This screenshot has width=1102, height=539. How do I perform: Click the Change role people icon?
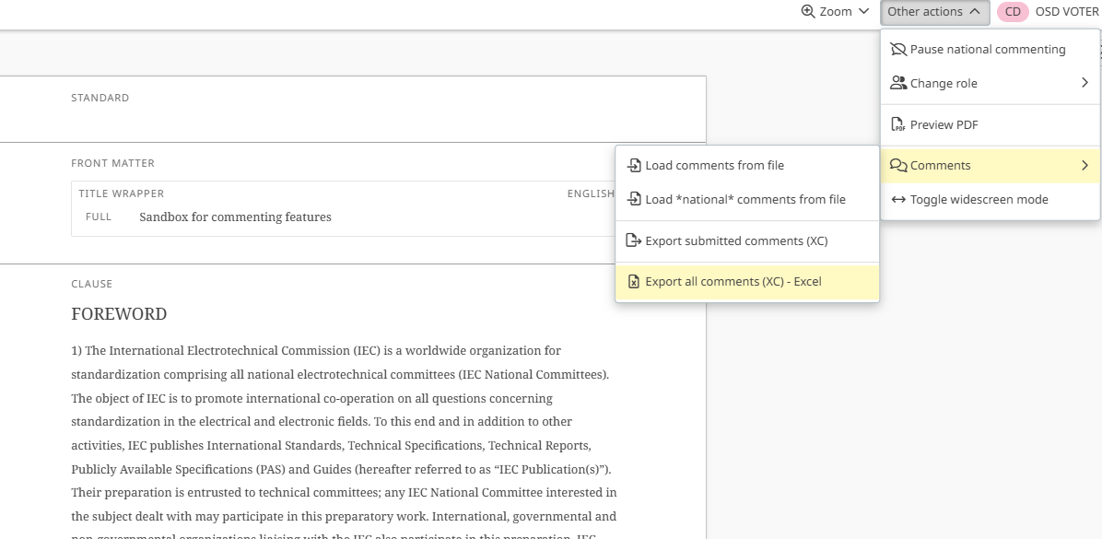tap(897, 83)
